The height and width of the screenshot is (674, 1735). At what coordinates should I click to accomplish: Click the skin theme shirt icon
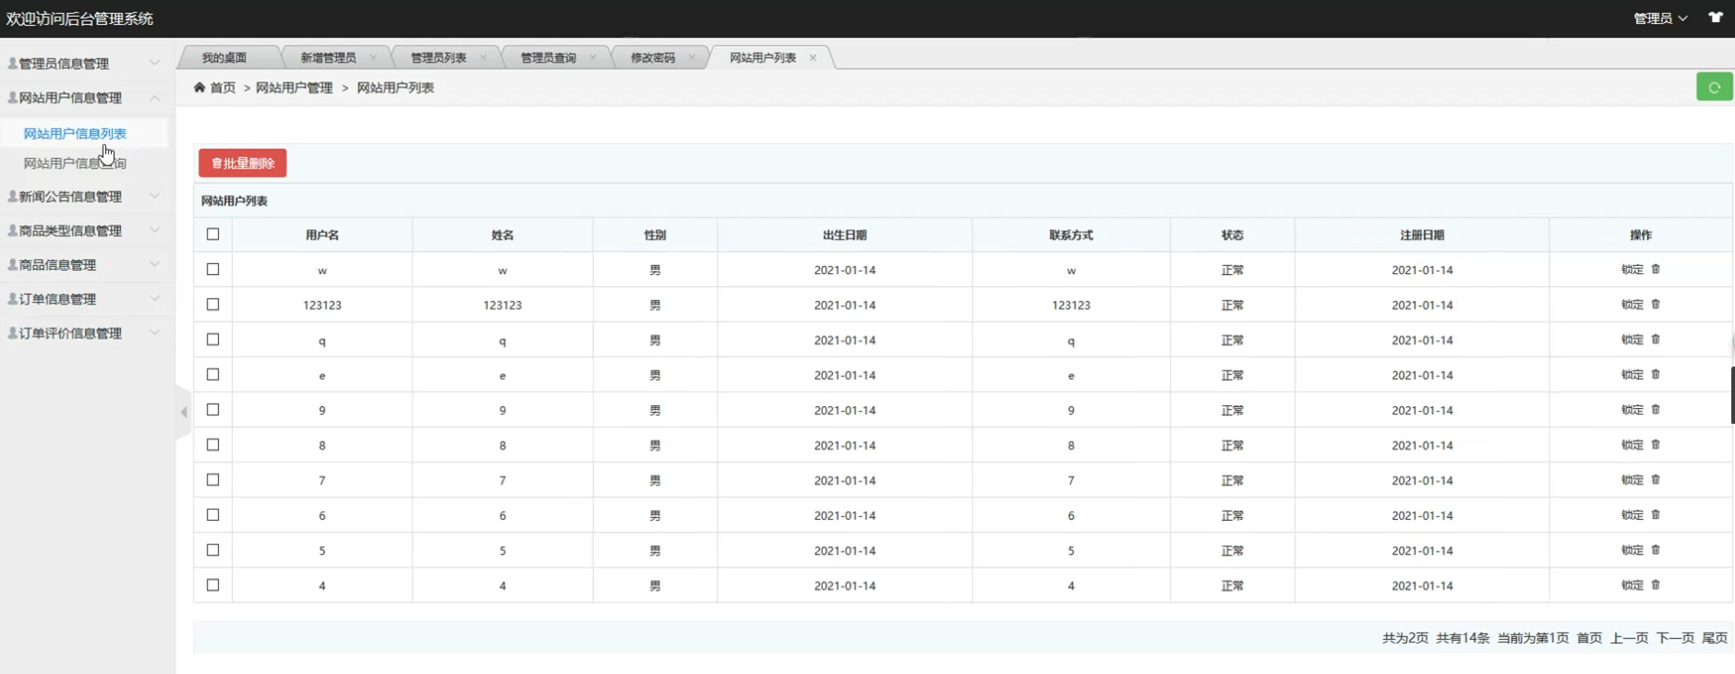pos(1715,18)
